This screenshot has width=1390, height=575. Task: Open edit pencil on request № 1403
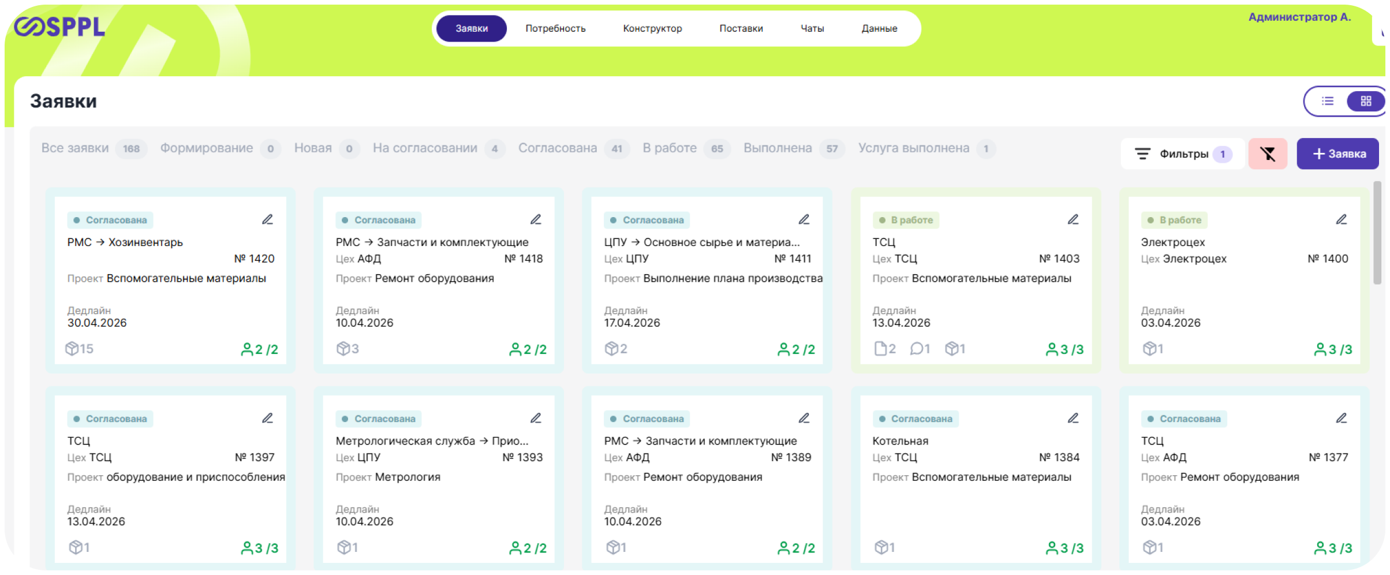(1073, 219)
